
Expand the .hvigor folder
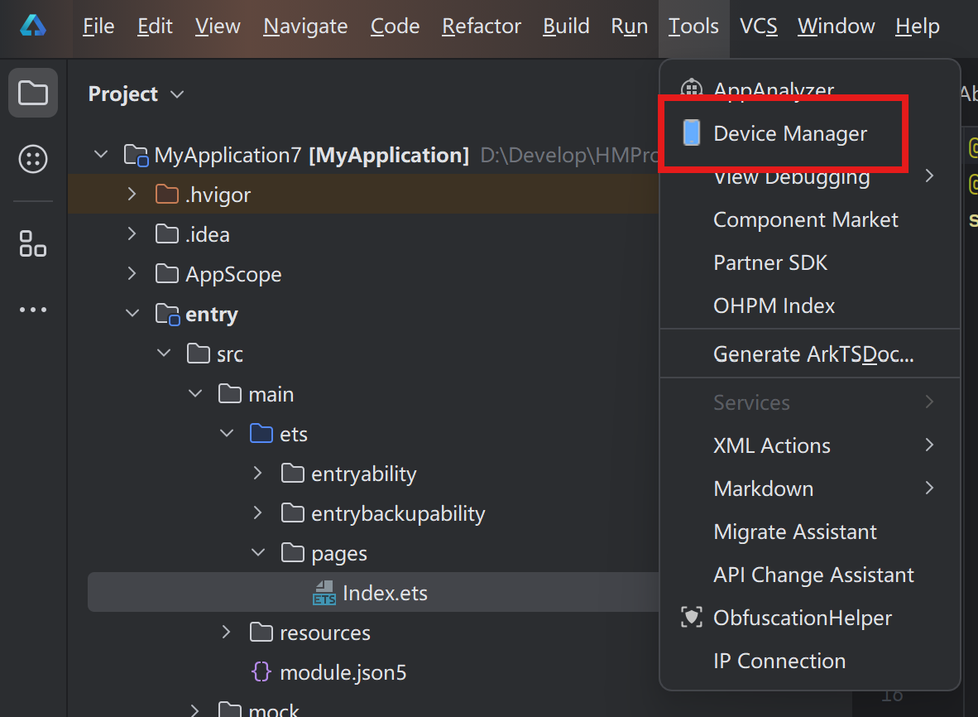point(132,194)
